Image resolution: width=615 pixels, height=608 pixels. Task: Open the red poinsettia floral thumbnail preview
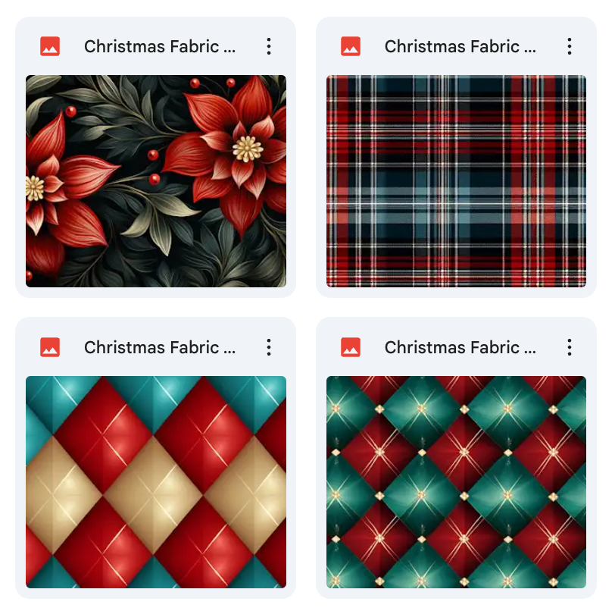pos(156,181)
